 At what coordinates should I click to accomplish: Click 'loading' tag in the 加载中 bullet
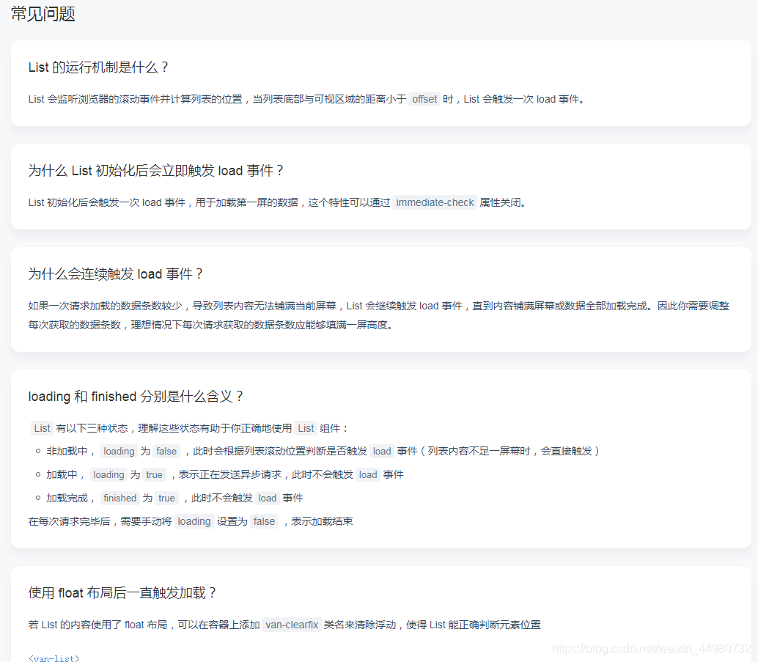click(x=108, y=475)
